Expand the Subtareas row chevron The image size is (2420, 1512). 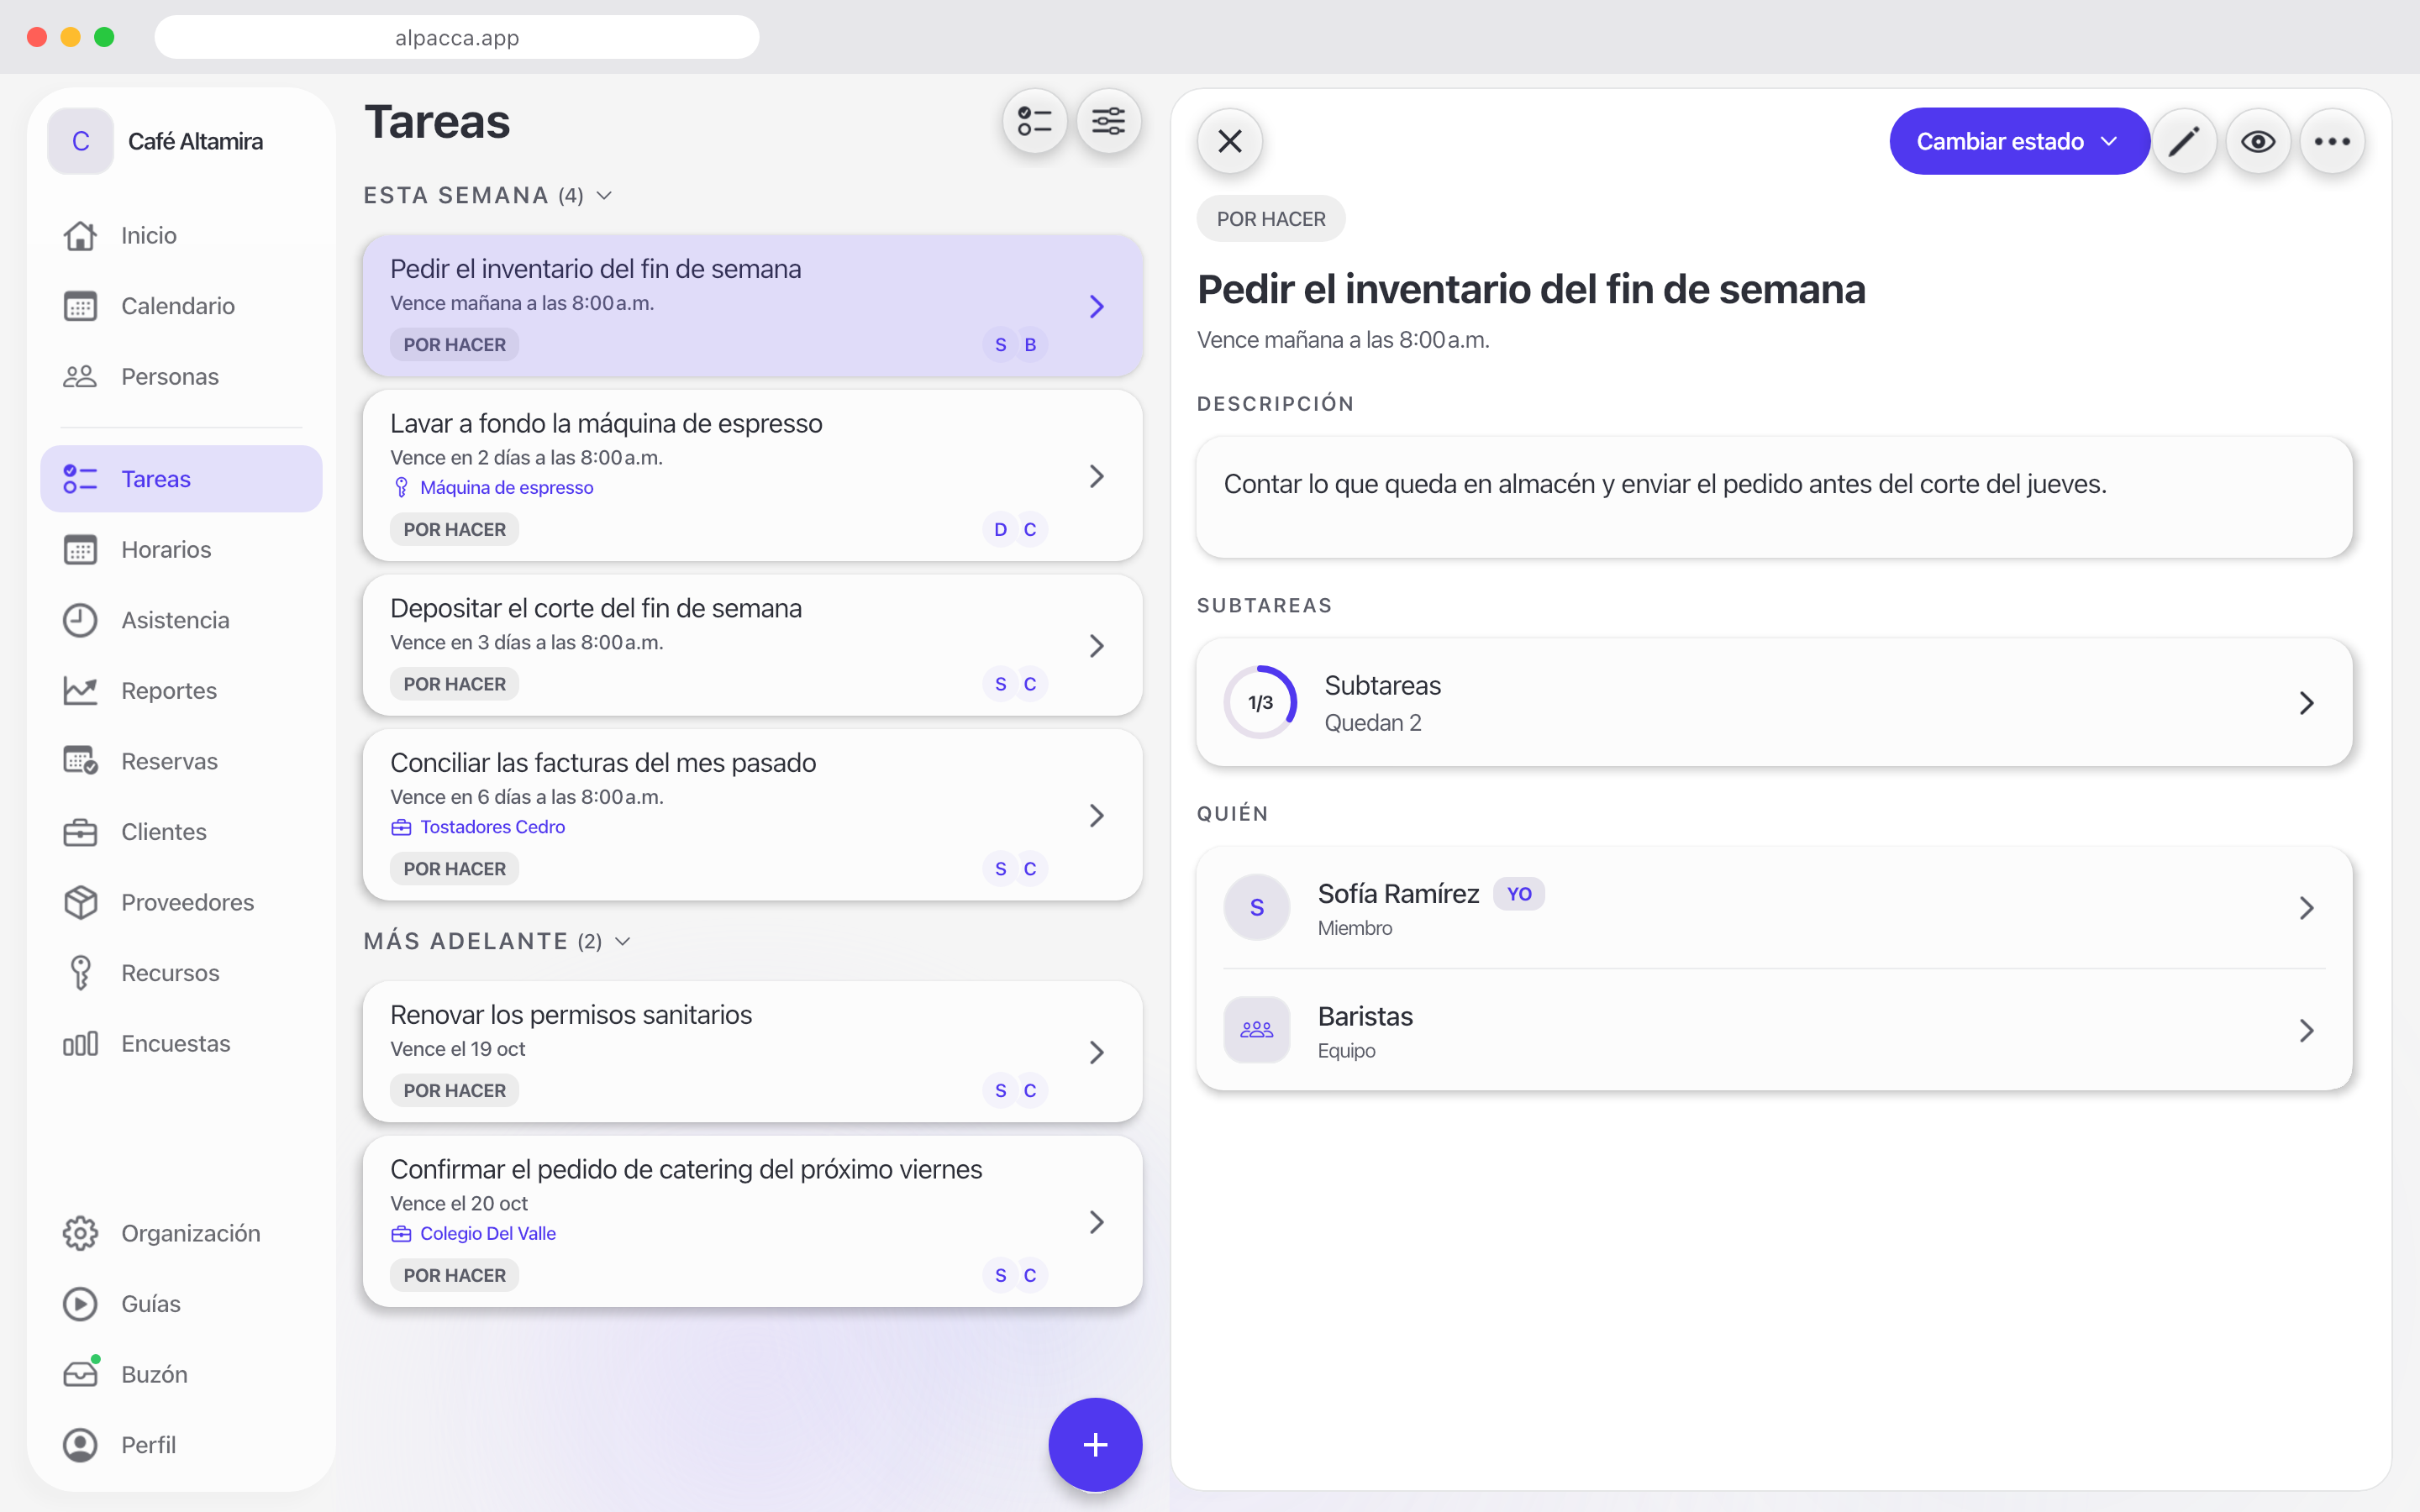(2306, 703)
